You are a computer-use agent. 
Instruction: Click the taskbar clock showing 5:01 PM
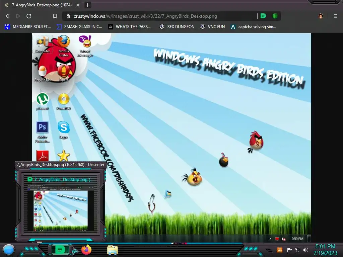click(325, 250)
